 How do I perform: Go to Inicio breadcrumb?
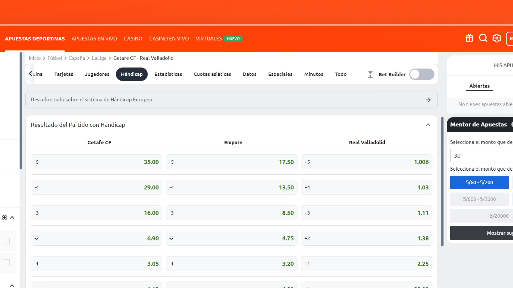[x=35, y=58]
